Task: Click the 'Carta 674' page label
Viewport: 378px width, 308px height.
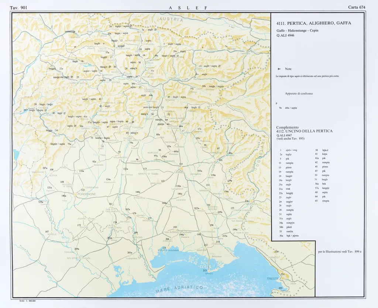Action: coord(356,7)
